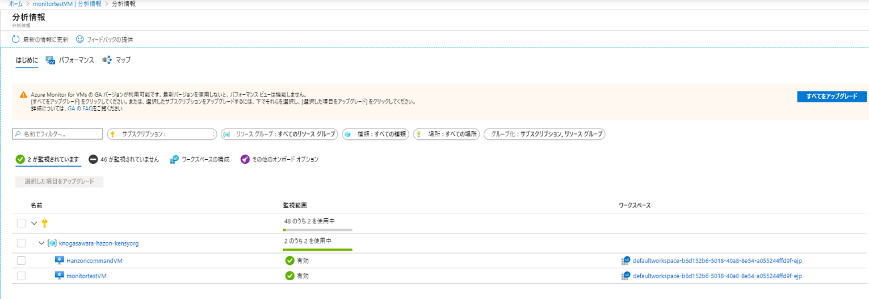Viewport: 869px width, 299px height.
Task: Click the ワークスペースの構成 icon
Action: (175, 159)
